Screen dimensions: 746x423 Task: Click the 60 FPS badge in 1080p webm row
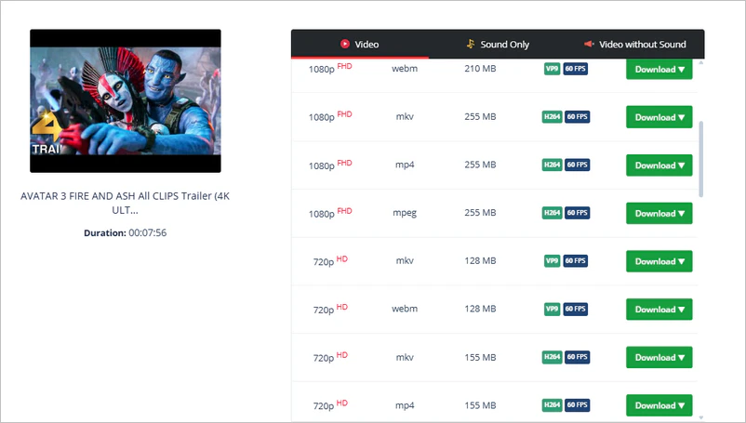pyautogui.click(x=576, y=69)
